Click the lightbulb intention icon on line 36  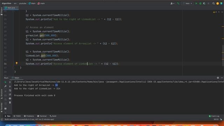click(16, 63)
